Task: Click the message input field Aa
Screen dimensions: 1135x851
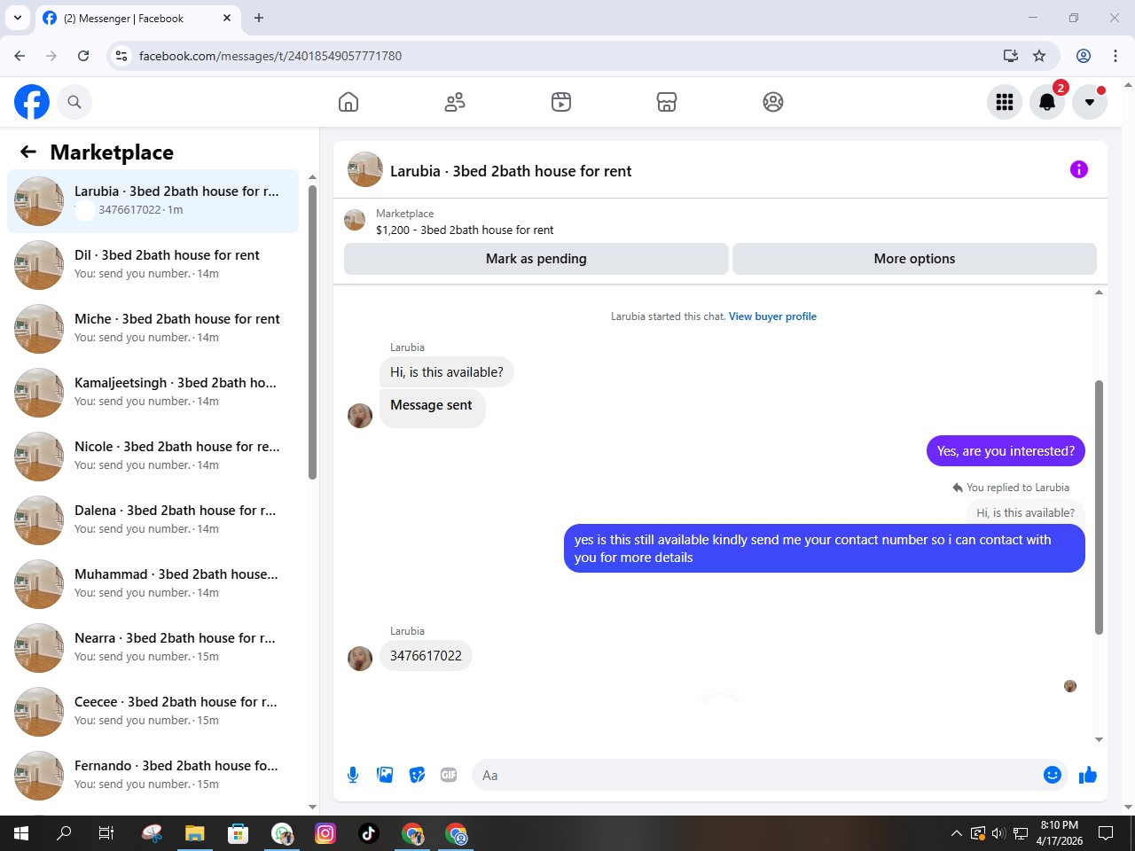Action: pos(768,775)
